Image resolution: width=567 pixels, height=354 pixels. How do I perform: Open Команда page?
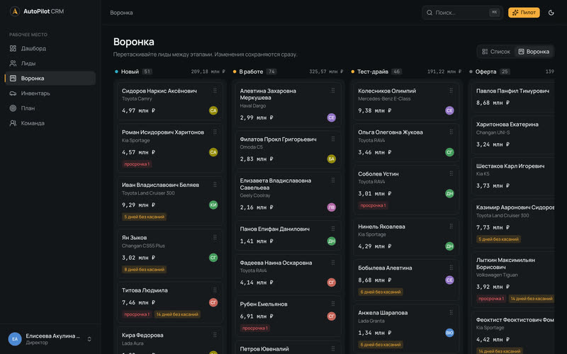[50, 123]
